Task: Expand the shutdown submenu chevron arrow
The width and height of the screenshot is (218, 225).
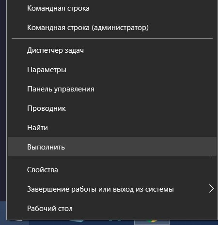Action: 211,189
